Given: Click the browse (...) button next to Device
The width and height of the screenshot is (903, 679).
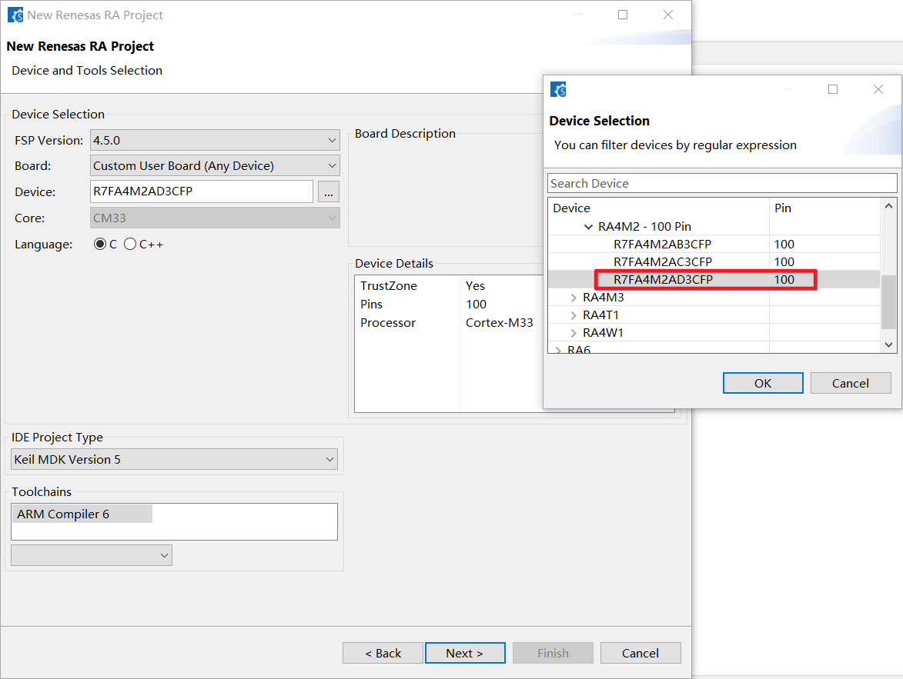Looking at the screenshot, I should [328, 191].
